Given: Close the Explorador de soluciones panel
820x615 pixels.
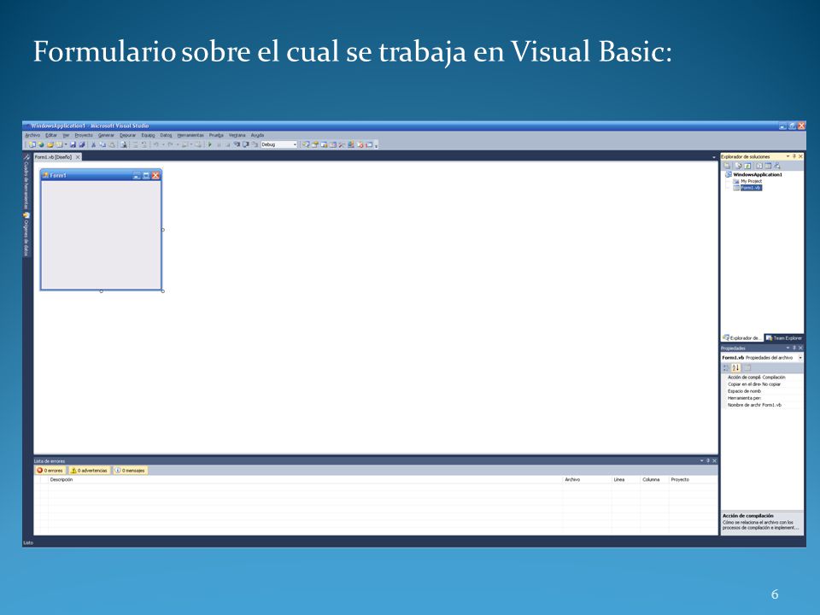Looking at the screenshot, I should [x=800, y=156].
